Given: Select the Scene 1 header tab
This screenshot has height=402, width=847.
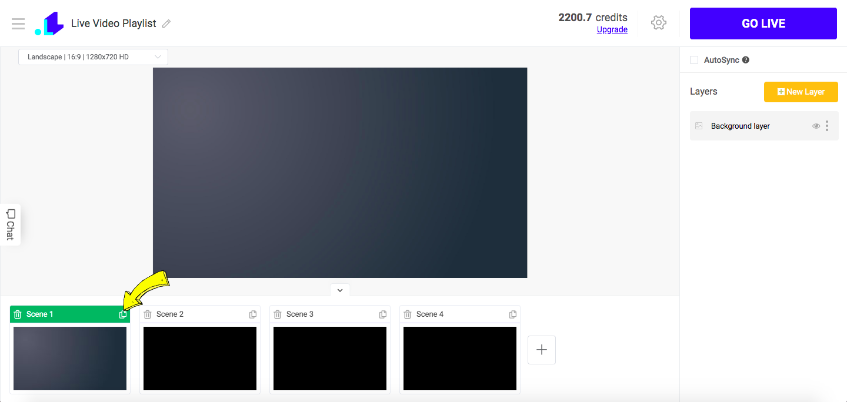Looking at the screenshot, I should tap(70, 314).
